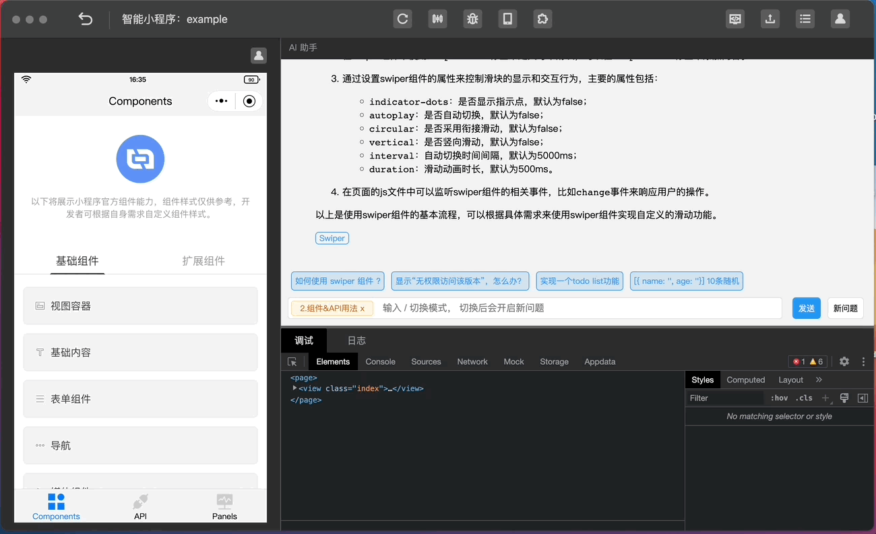Click the refresh/recompile icon
The image size is (876, 534).
[x=402, y=19]
